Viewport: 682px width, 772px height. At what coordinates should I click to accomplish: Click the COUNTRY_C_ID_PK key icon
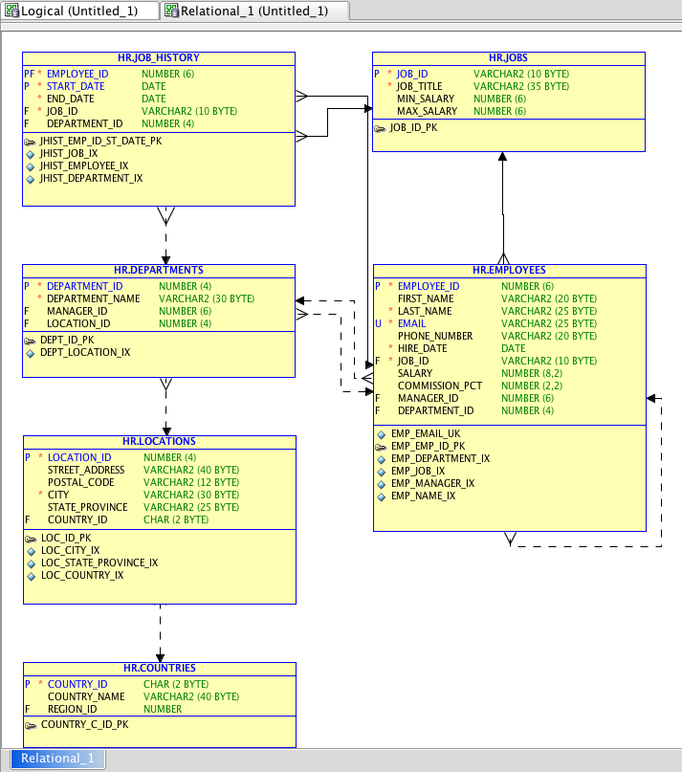pos(31,725)
